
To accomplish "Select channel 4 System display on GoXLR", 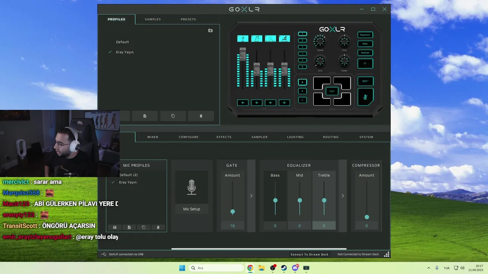I will click(x=284, y=38).
